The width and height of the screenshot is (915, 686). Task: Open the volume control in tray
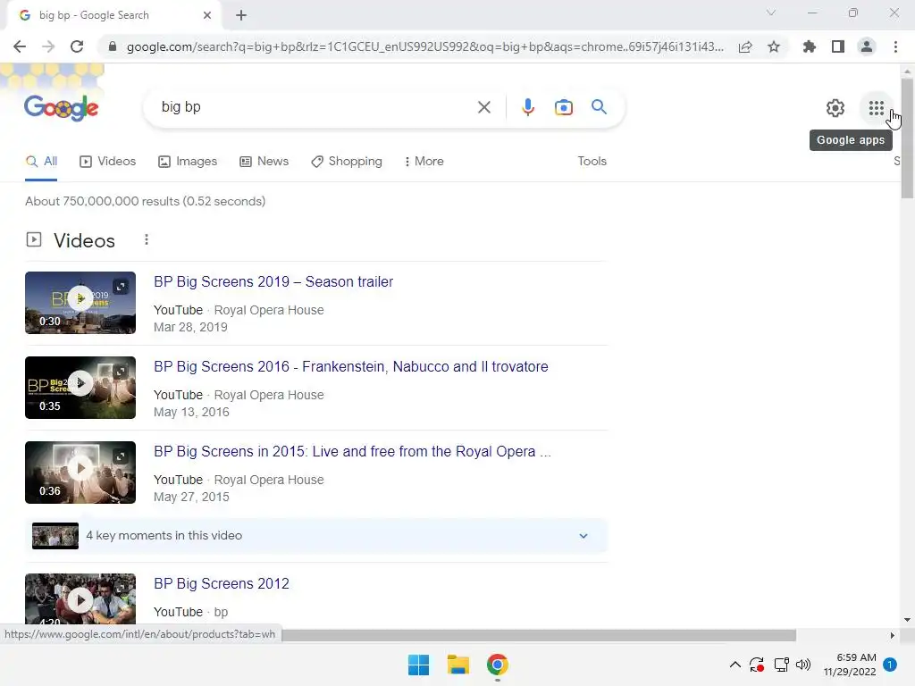pyautogui.click(x=803, y=665)
